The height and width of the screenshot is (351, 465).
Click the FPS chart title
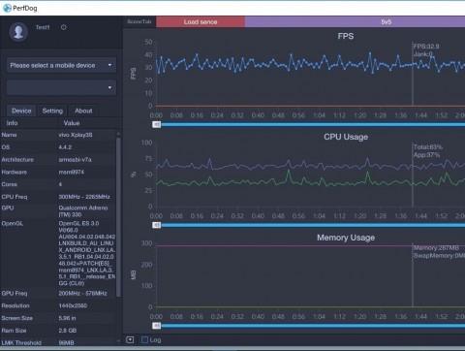[346, 36]
